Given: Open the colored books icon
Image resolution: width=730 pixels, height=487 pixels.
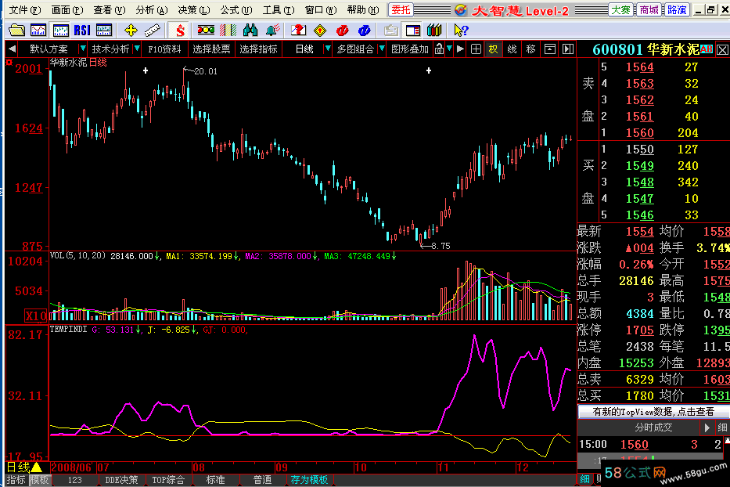Looking at the screenshot, I should [x=434, y=31].
